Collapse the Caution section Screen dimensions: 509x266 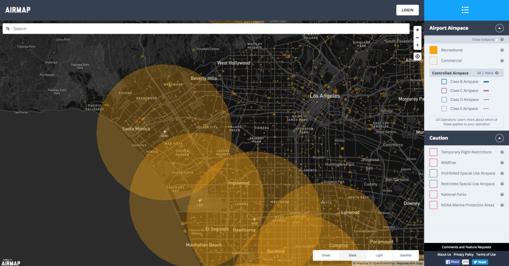[x=499, y=138]
